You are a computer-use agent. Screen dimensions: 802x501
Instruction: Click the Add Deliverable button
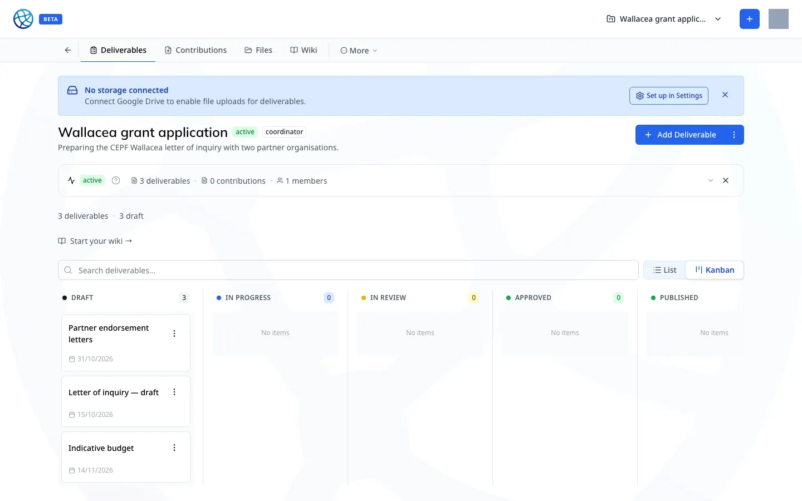point(680,135)
